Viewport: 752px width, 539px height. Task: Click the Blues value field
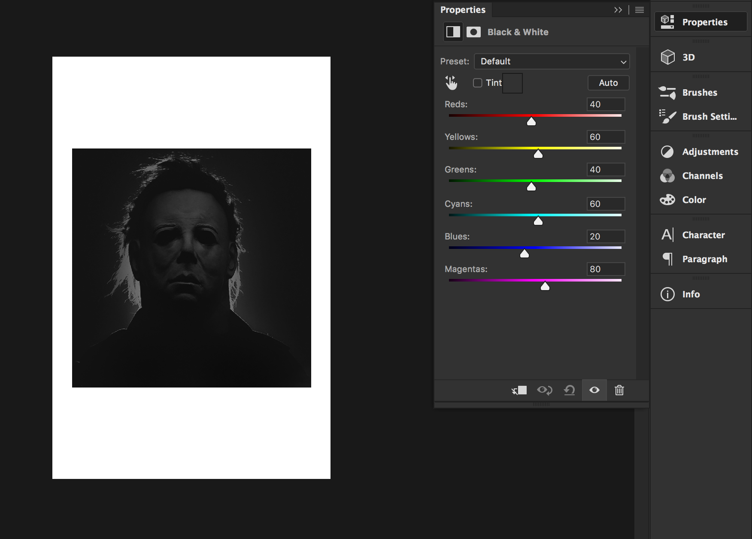coord(606,236)
